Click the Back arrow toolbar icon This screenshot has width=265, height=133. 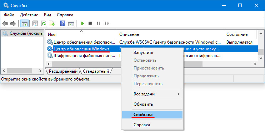[x=5, y=23]
